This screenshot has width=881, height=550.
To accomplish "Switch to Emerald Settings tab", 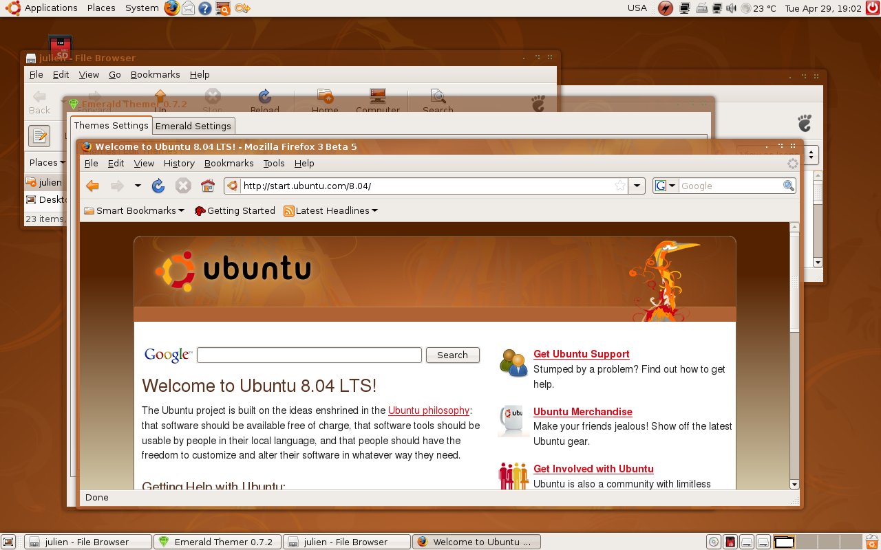I will [193, 126].
